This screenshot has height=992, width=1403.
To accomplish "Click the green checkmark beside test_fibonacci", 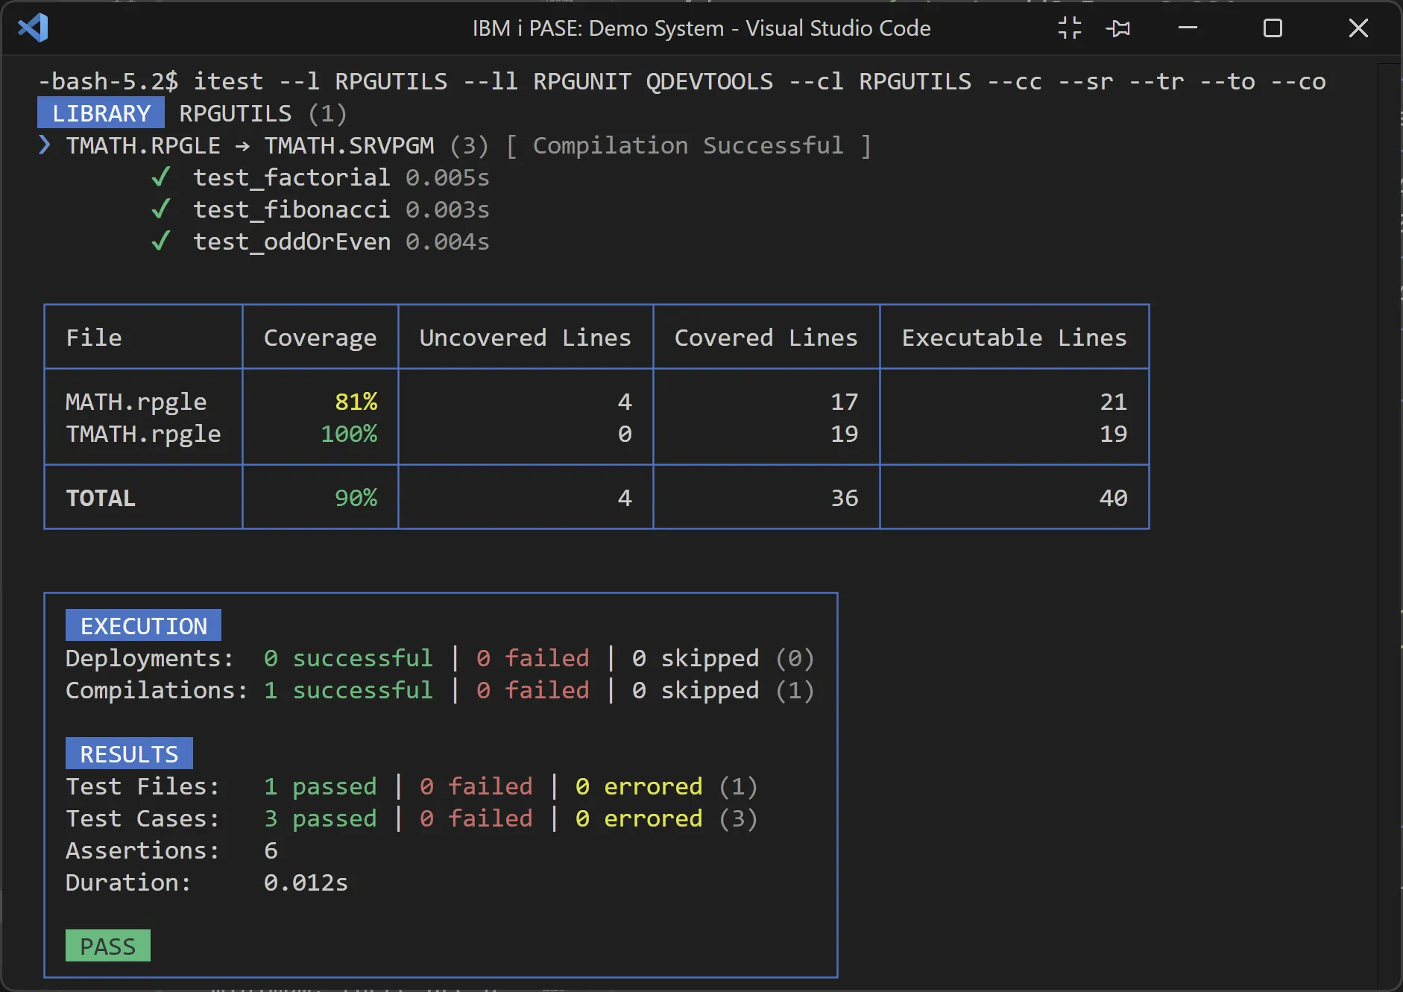I will pyautogui.click(x=161, y=209).
